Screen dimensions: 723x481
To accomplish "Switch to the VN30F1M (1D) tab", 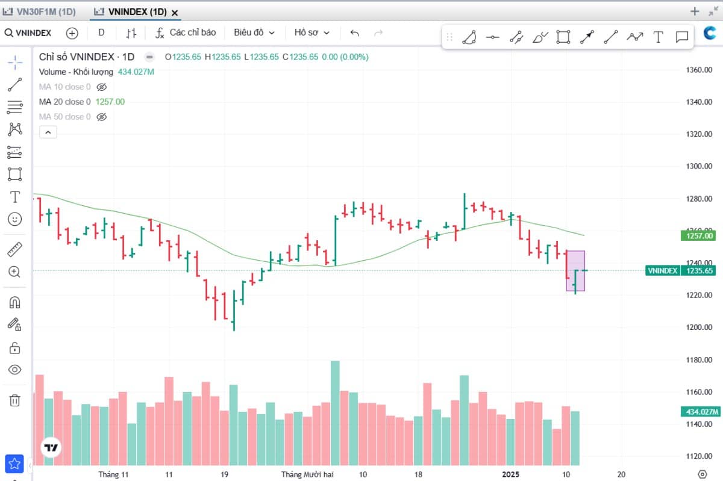I will [x=40, y=11].
